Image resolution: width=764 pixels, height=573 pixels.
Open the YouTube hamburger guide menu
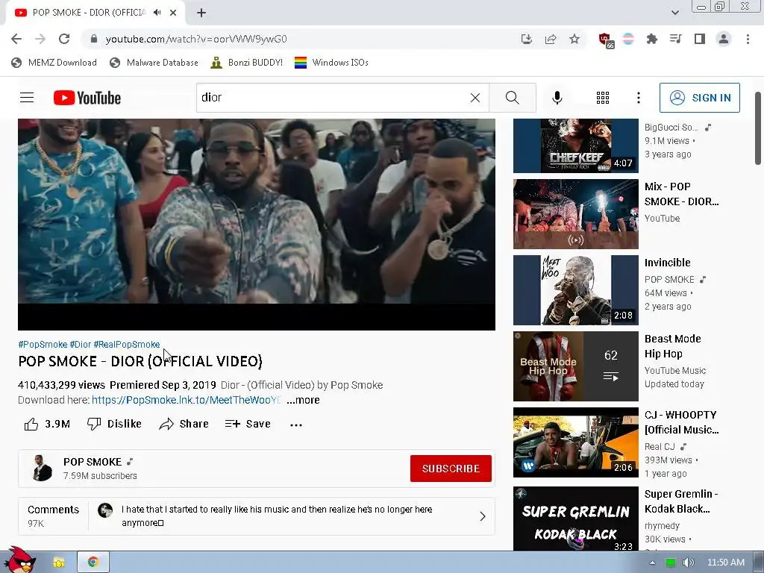[27, 98]
